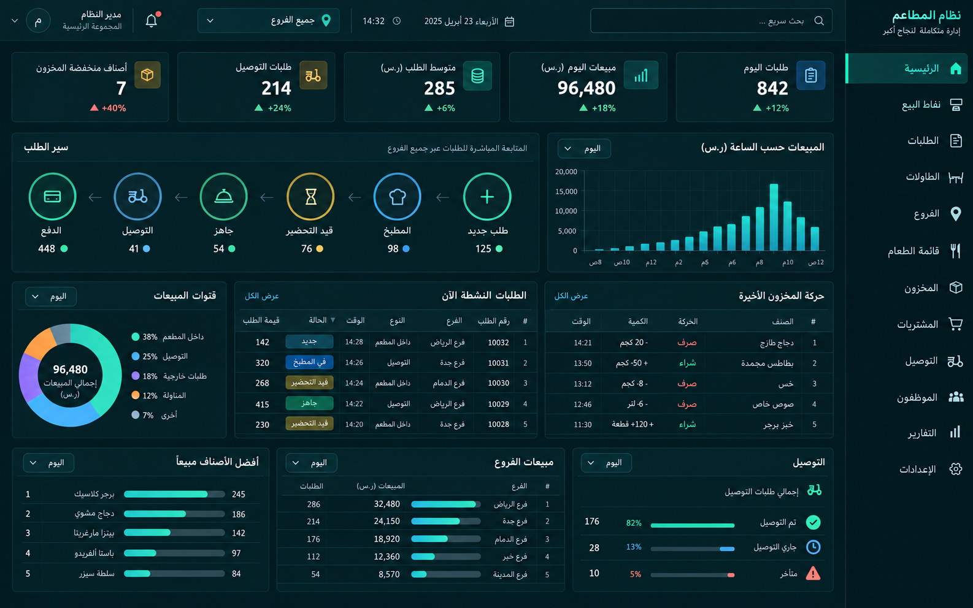
Task: Click عرض الكل in الطلبات النشطة الآن
Action: 262,296
